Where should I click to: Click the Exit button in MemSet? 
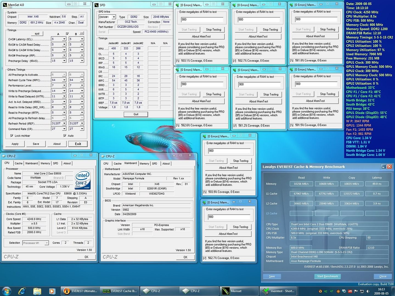point(78,144)
